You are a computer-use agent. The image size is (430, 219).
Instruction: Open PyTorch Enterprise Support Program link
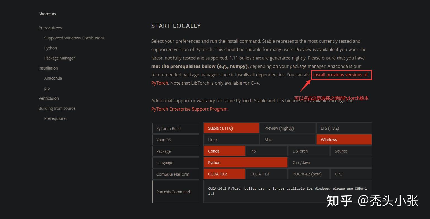(189, 109)
